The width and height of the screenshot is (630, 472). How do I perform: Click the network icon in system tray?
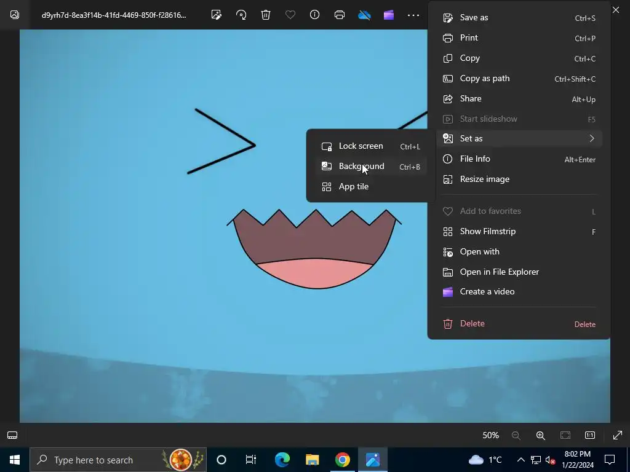(x=536, y=460)
